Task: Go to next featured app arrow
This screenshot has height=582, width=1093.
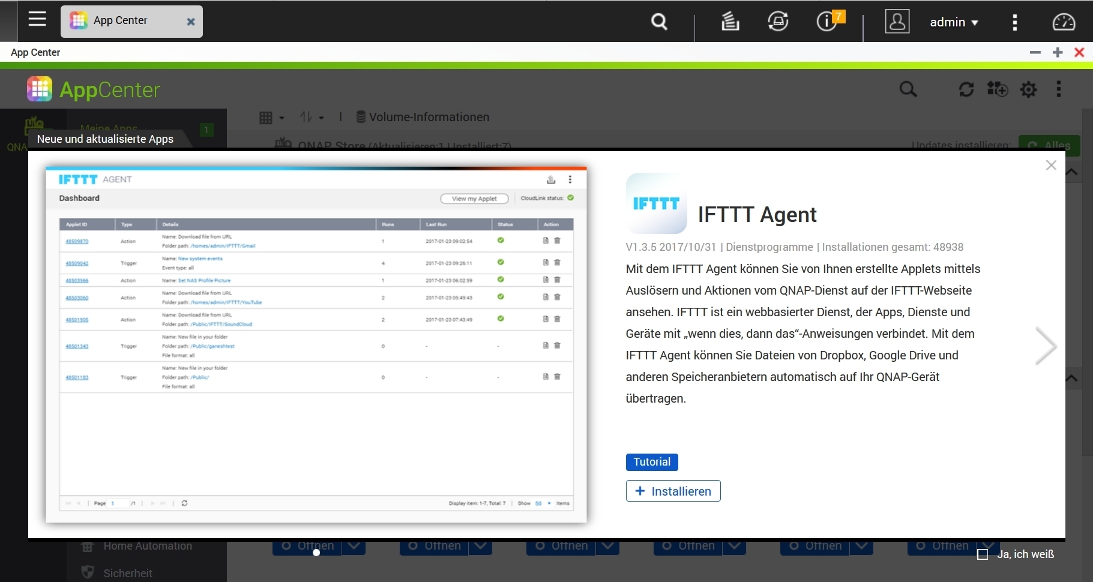Action: [x=1046, y=346]
